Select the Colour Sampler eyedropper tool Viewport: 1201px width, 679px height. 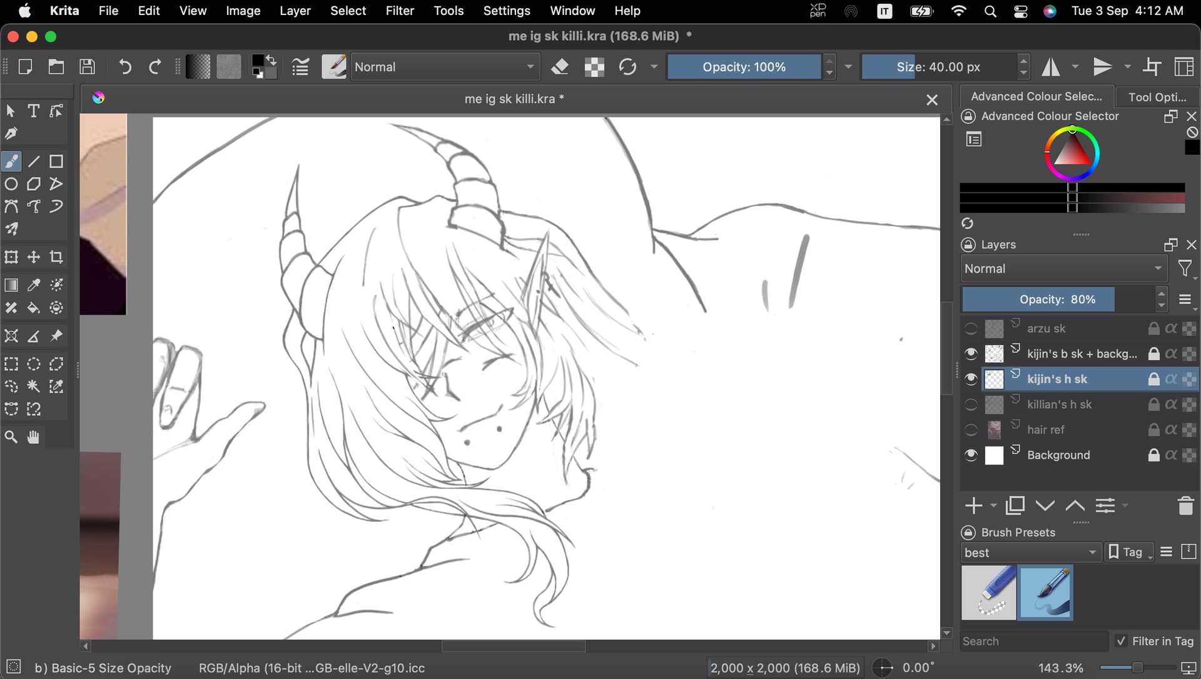34,285
